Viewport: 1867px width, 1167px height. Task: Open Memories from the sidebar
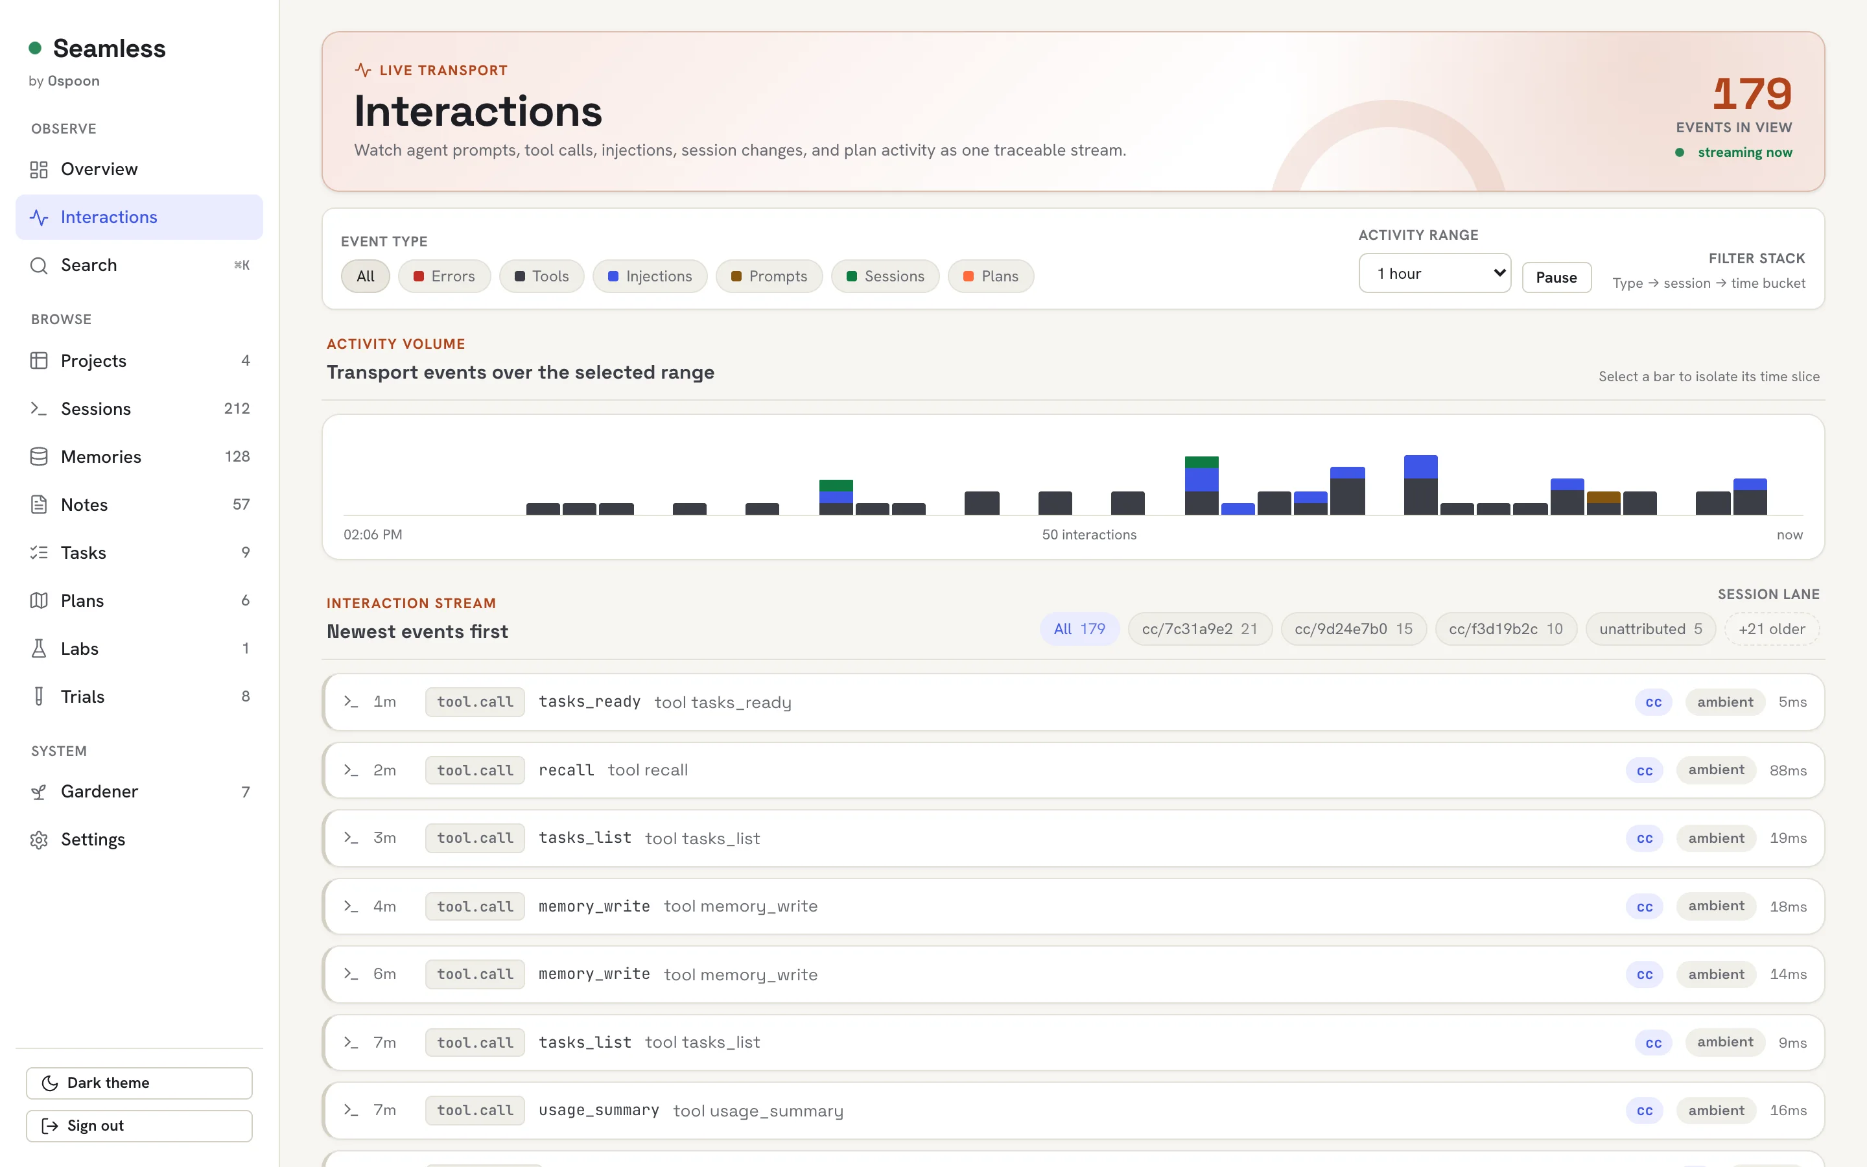point(139,456)
